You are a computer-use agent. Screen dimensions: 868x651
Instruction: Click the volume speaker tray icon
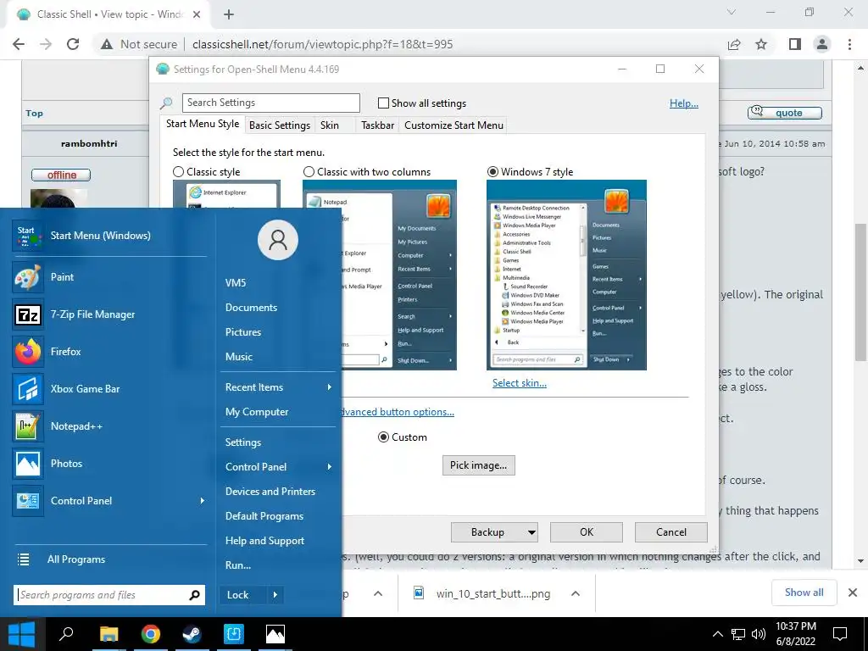[759, 634]
